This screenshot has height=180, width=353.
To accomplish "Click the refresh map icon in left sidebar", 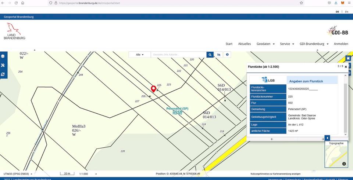I will [3, 74].
